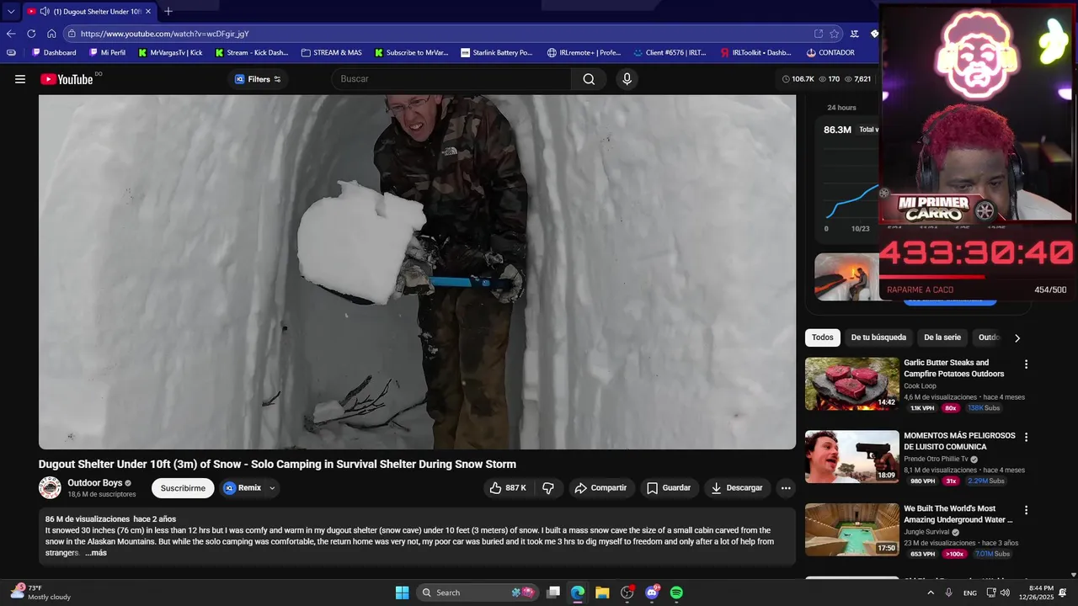This screenshot has height=606, width=1078.
Task: Mute tab via speaker icon
Action: click(x=44, y=11)
